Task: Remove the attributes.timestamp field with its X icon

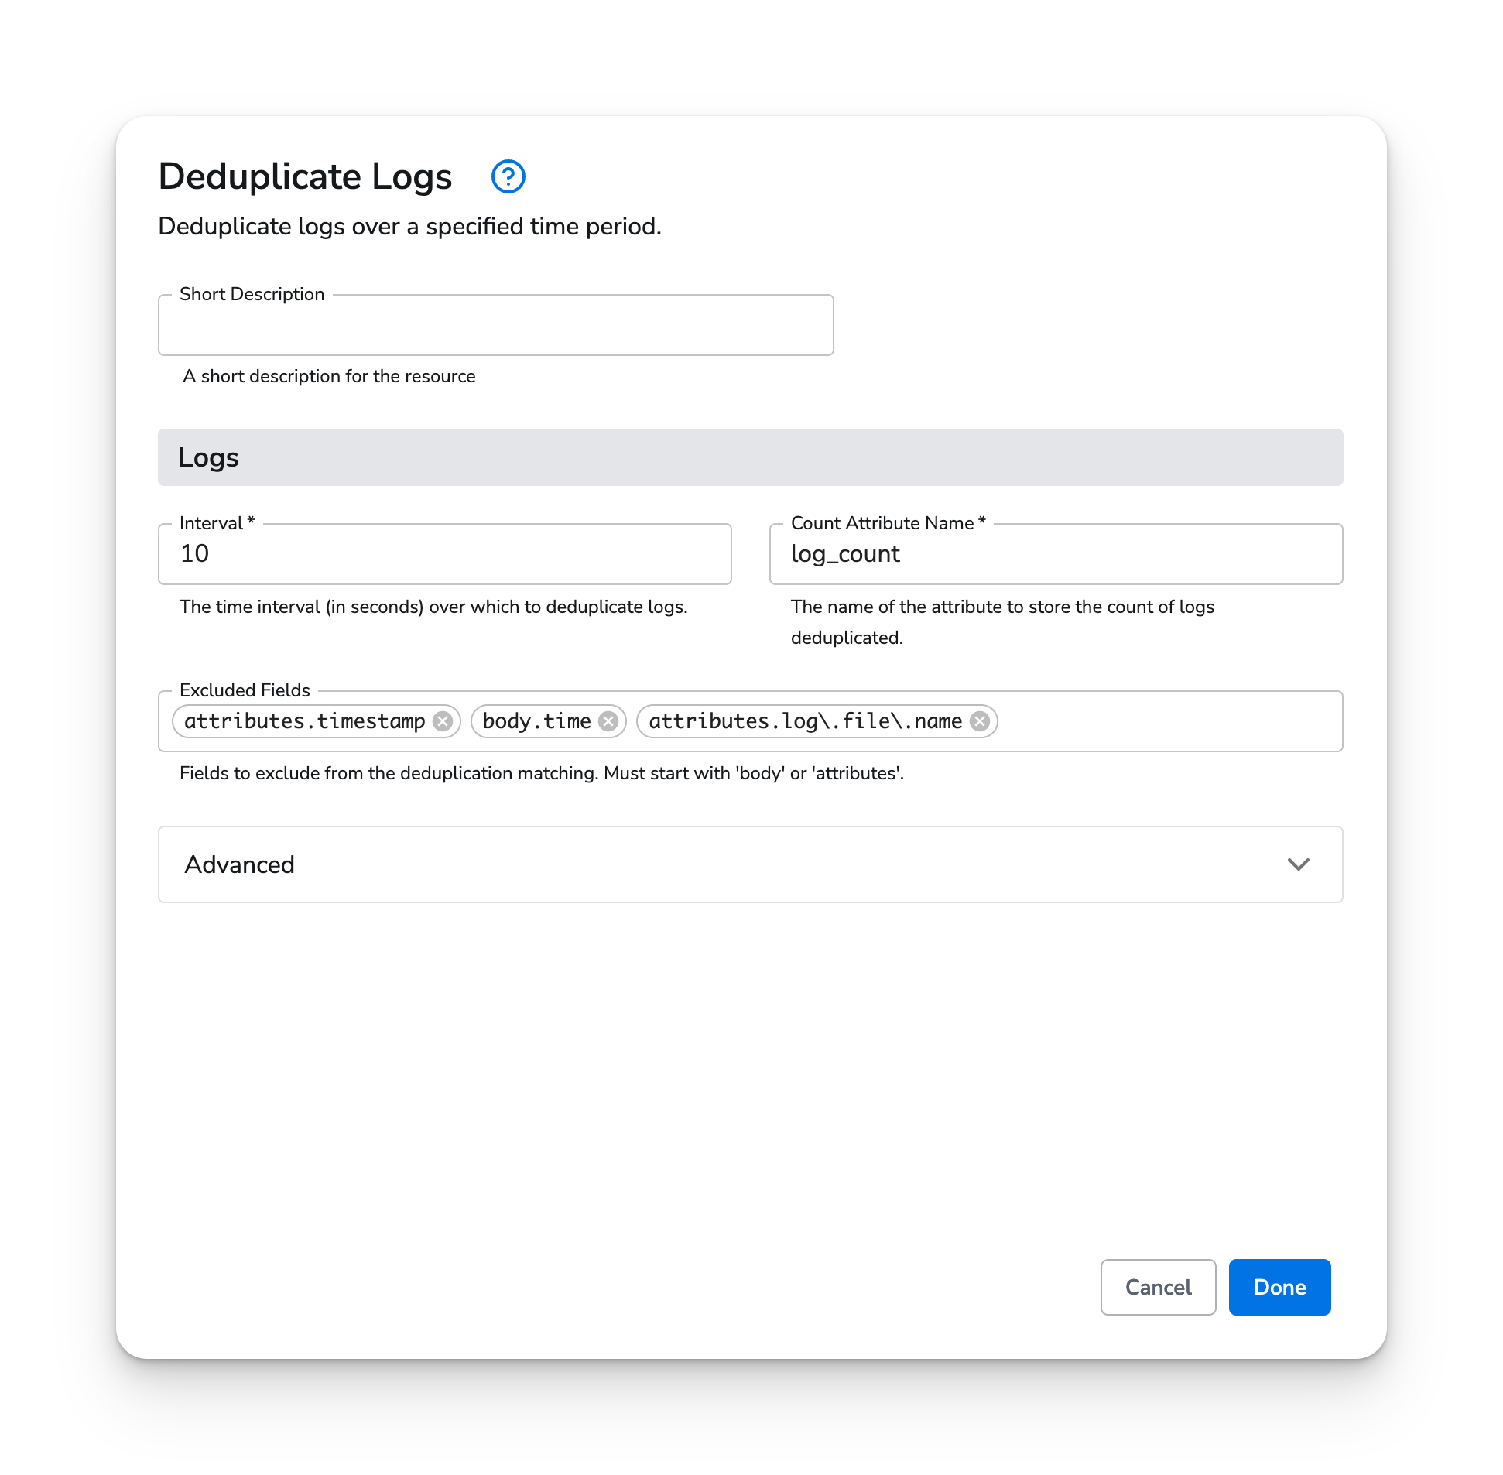Action: coord(442,721)
